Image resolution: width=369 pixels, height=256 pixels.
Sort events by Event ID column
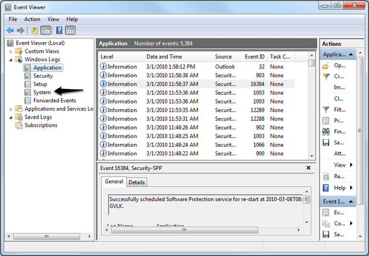254,57
